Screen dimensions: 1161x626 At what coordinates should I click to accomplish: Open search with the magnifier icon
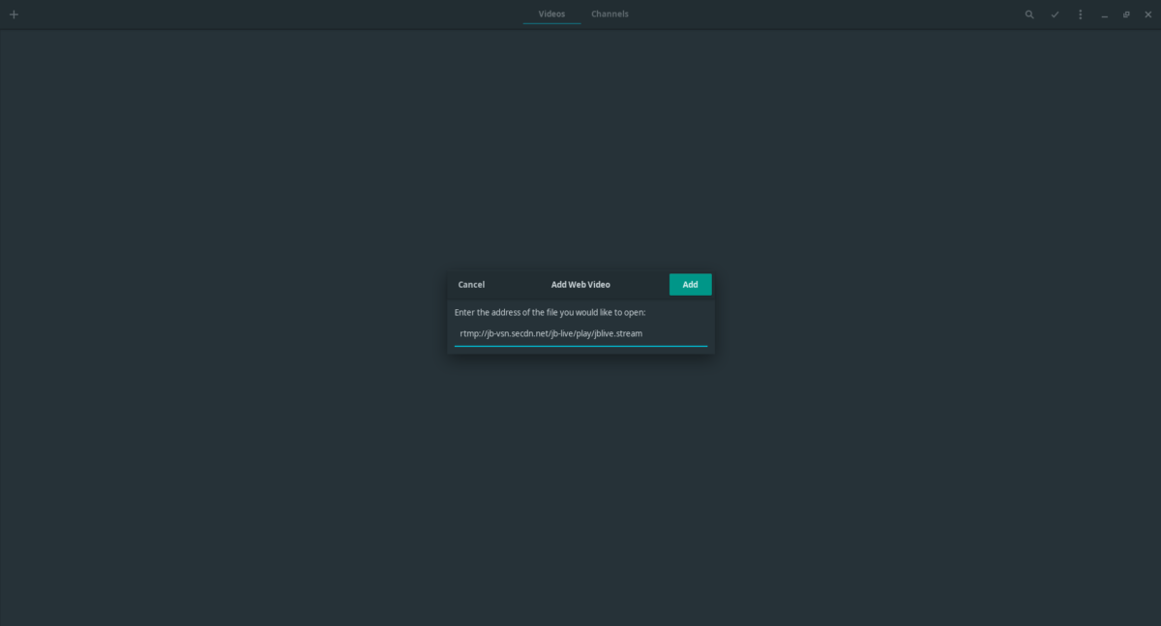click(1030, 14)
